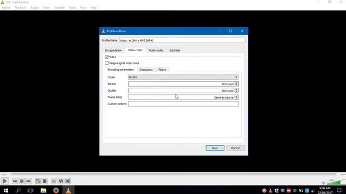Click the Windows Defender shield tray icon

point(276,190)
